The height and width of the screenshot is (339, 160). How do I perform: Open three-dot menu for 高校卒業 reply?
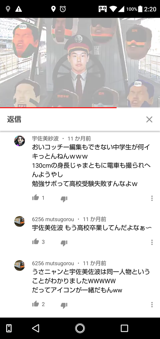152,242
